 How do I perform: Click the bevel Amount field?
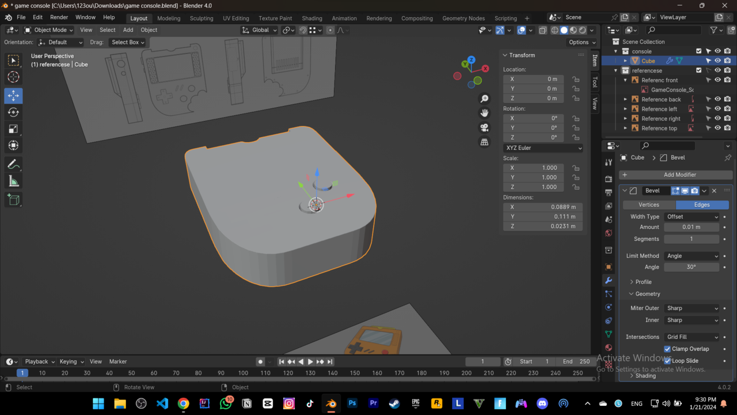(x=692, y=227)
